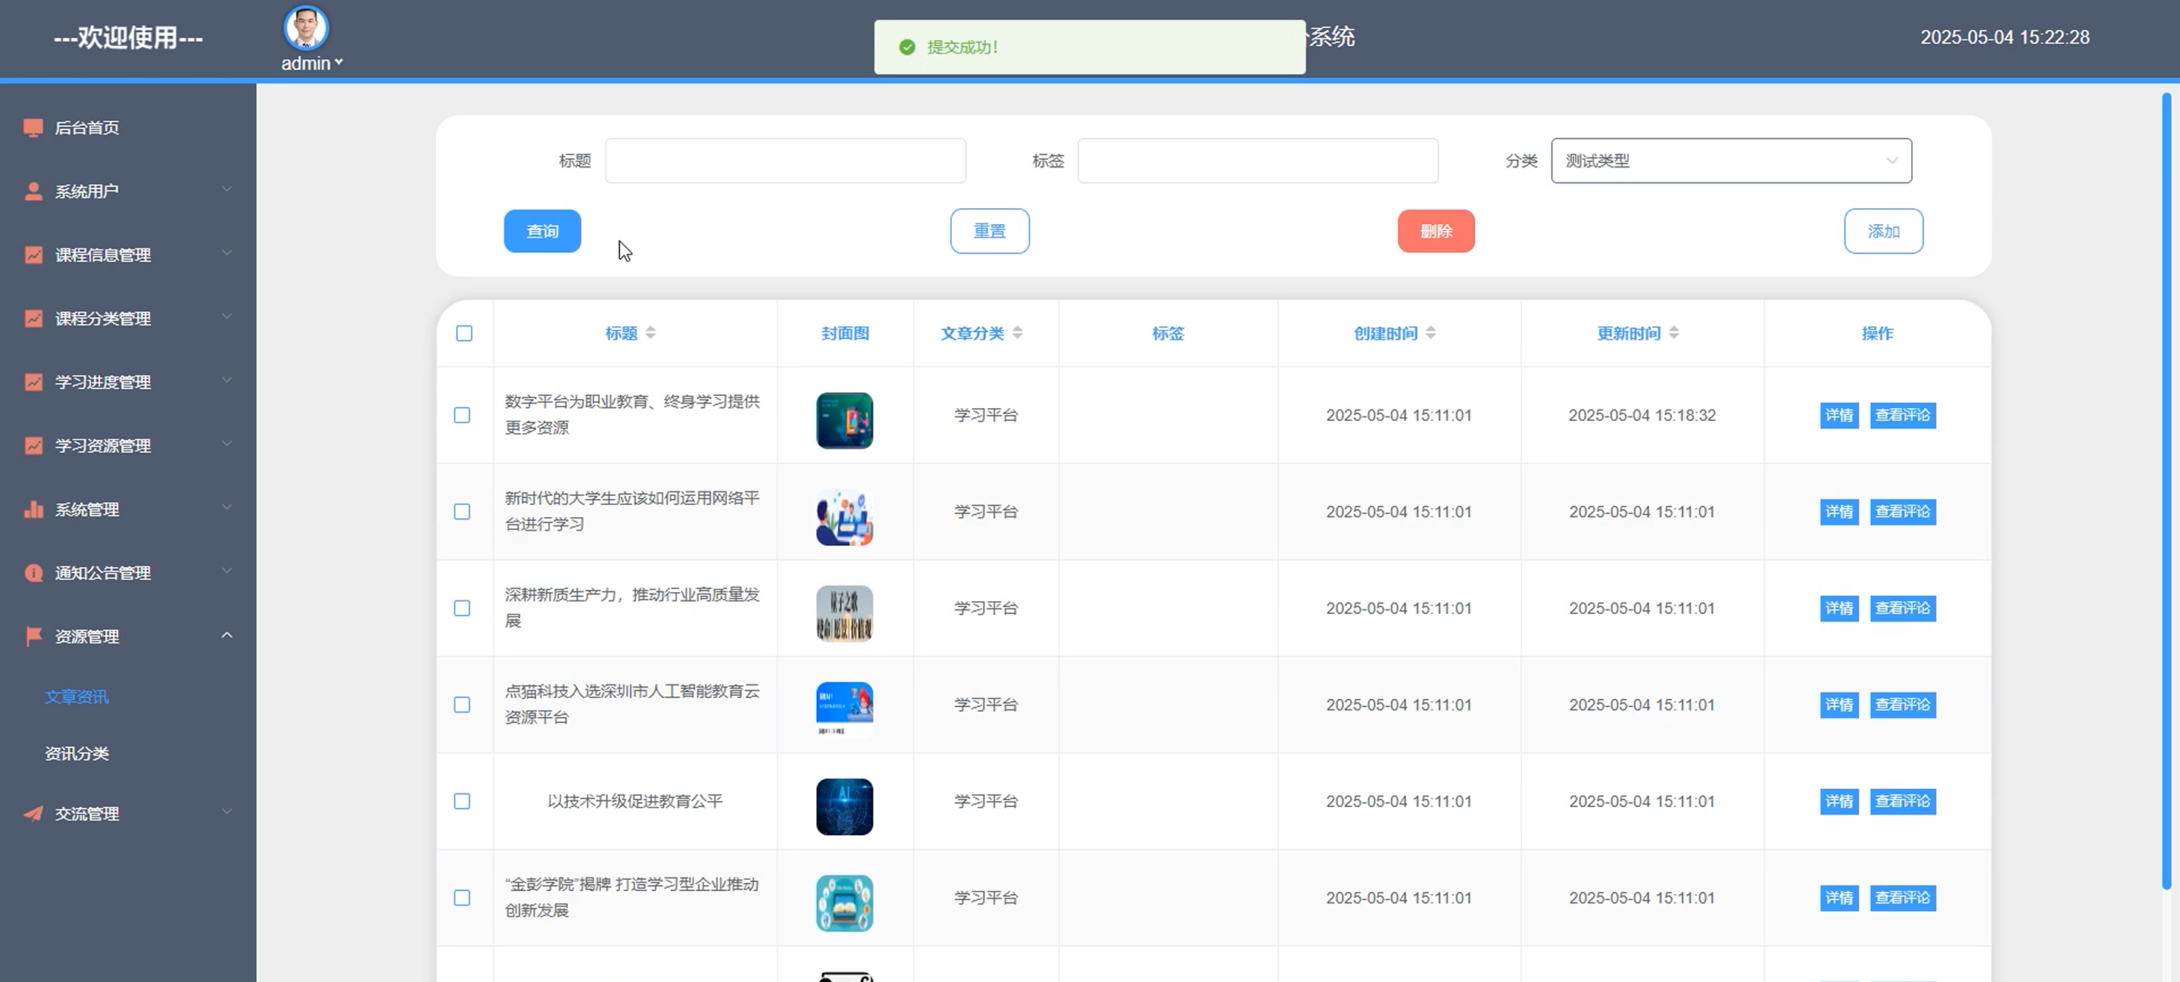Click the 后台首页 monitor icon

pos(33,128)
